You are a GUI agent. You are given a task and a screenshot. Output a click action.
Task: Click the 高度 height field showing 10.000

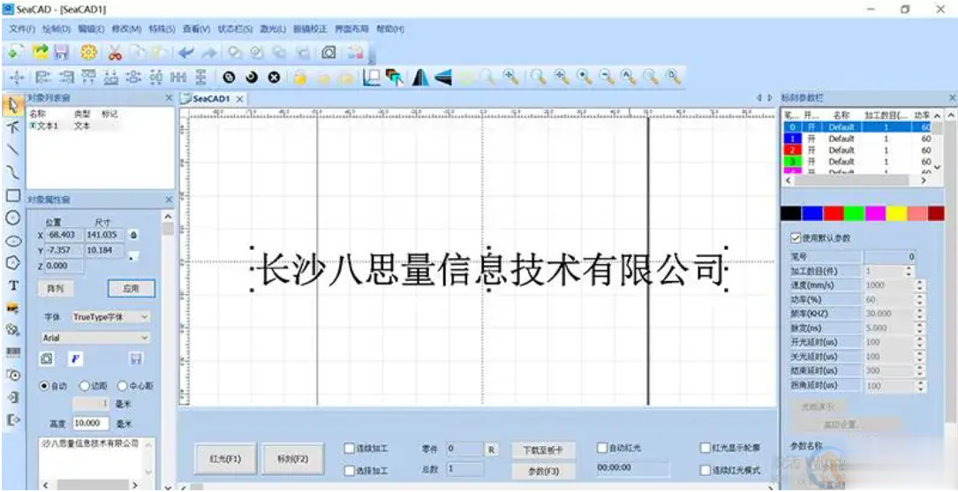pyautogui.click(x=90, y=423)
